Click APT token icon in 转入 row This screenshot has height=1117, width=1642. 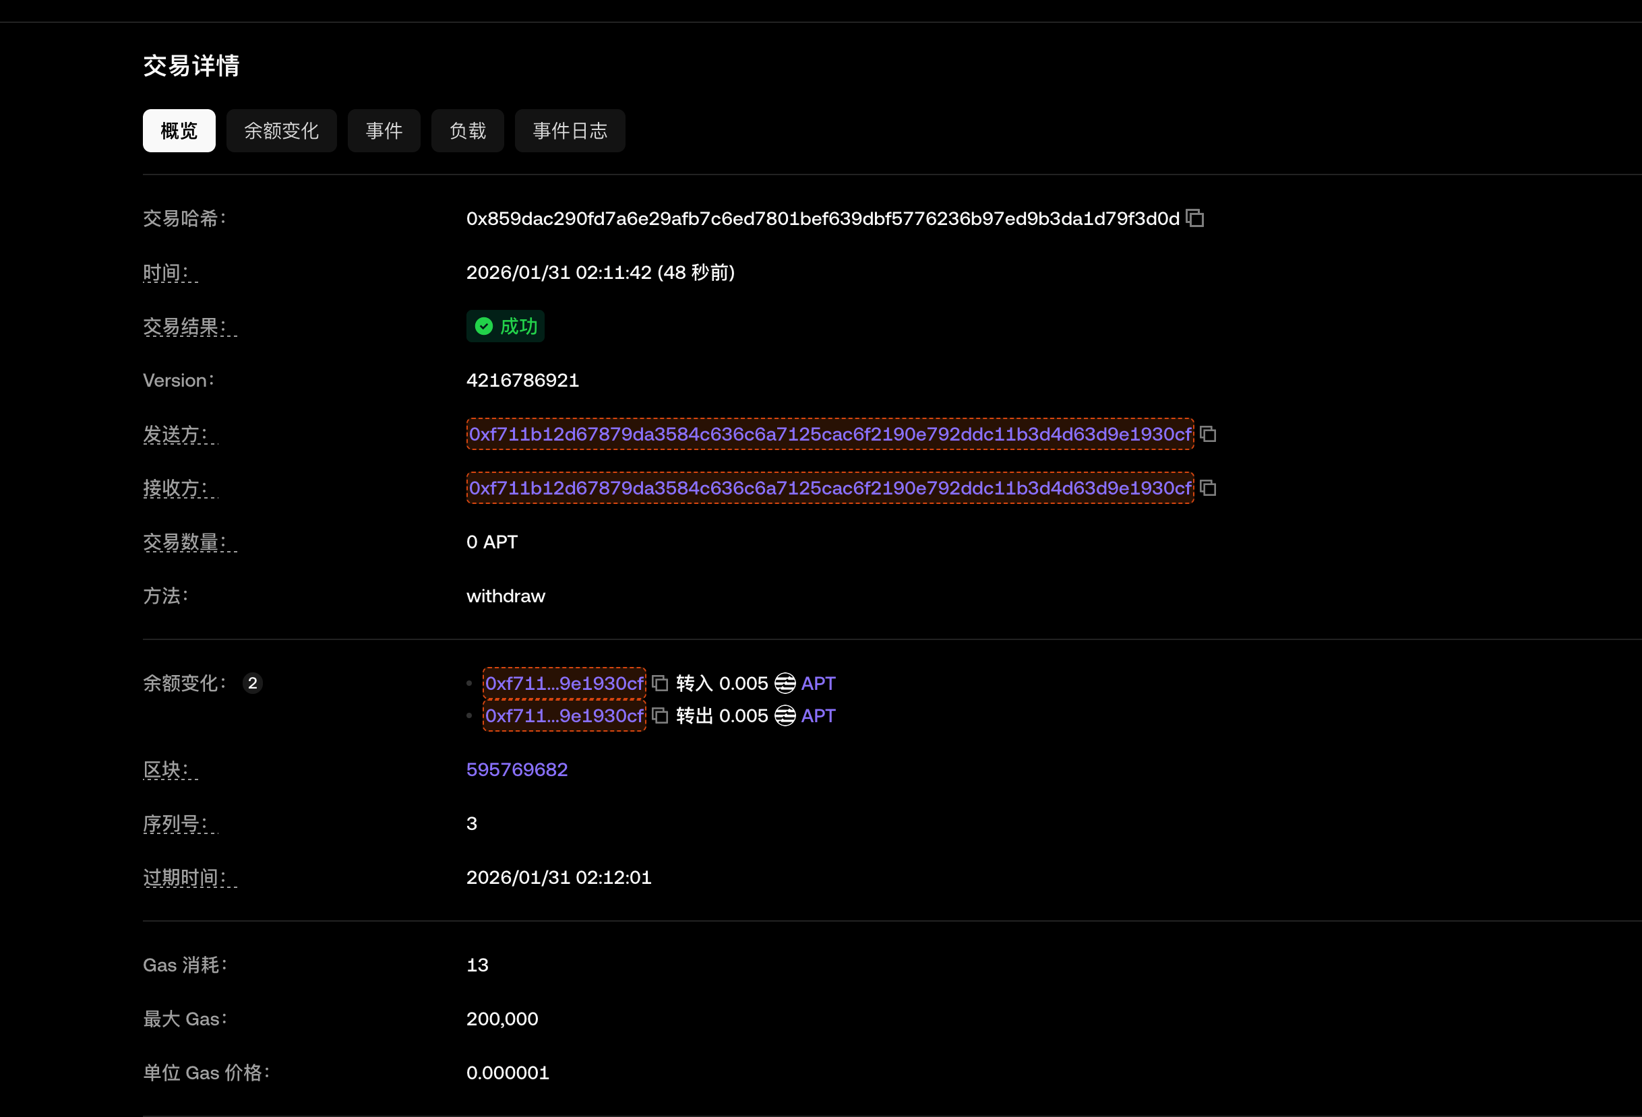785,682
